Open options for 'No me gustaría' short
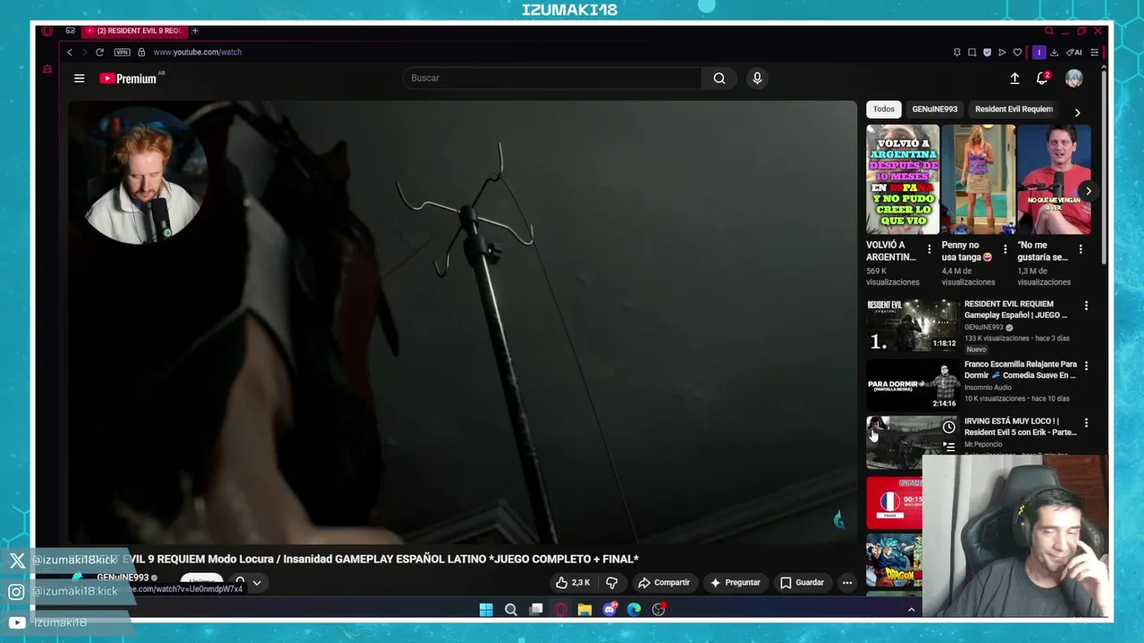Viewport: 1144px width, 643px height. 1081,249
